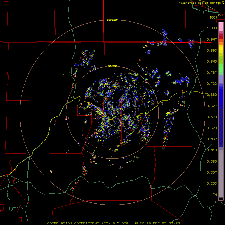This screenshot has height=225, width=225.
Task: Select the 0.840 scale value
Action: [x=212, y=61]
